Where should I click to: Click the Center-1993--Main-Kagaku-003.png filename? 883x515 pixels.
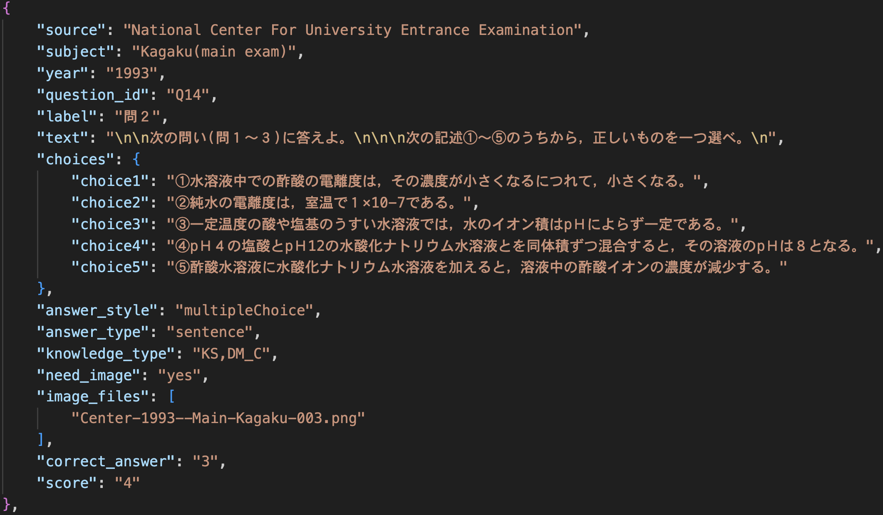pos(218,418)
